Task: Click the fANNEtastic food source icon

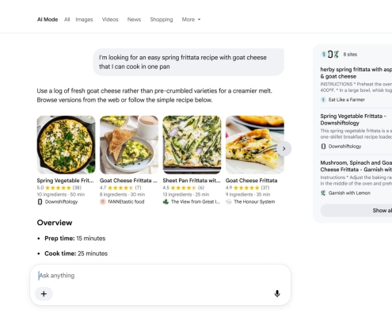Action: pos(103,202)
